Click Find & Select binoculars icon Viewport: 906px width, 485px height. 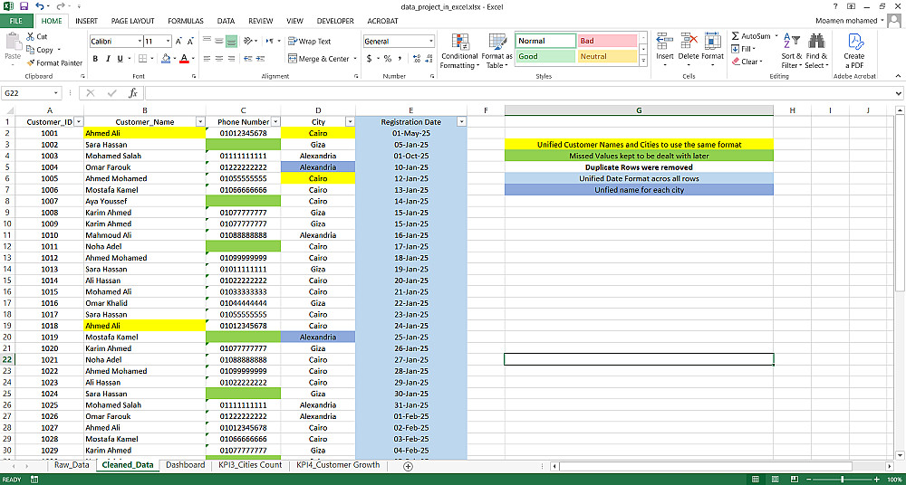(x=816, y=41)
